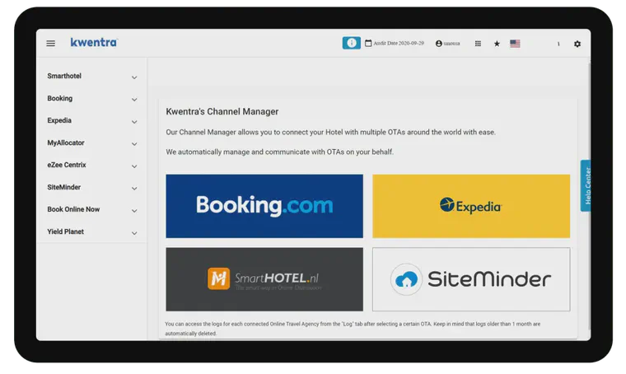626x374 pixels.
Task: Click the username next to account icon
Action: [451, 44]
